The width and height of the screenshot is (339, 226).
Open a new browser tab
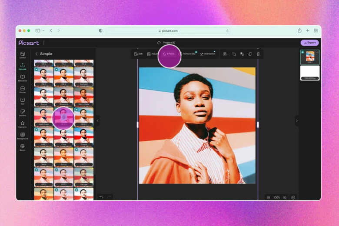pyautogui.click(x=308, y=30)
